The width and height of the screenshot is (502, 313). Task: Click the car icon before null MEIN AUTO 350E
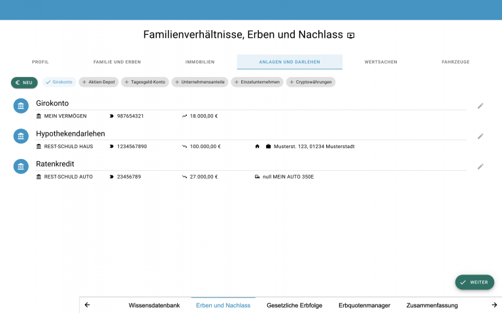257,177
